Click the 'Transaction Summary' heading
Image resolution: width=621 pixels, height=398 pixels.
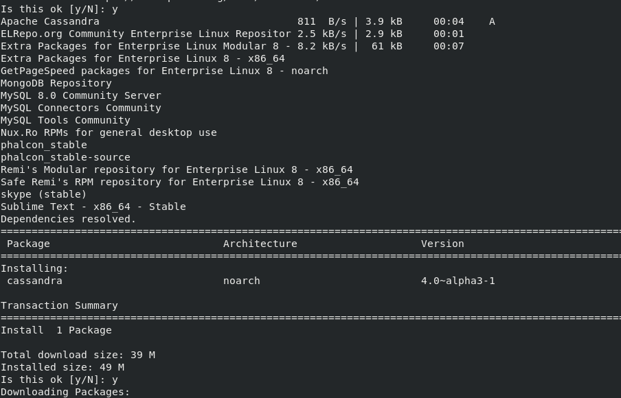tap(59, 305)
